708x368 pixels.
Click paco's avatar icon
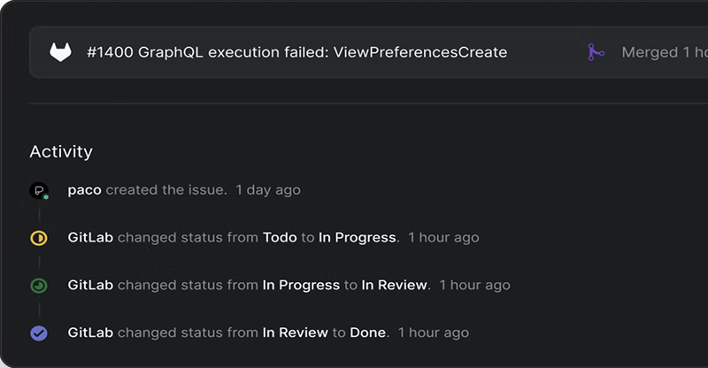(x=39, y=190)
